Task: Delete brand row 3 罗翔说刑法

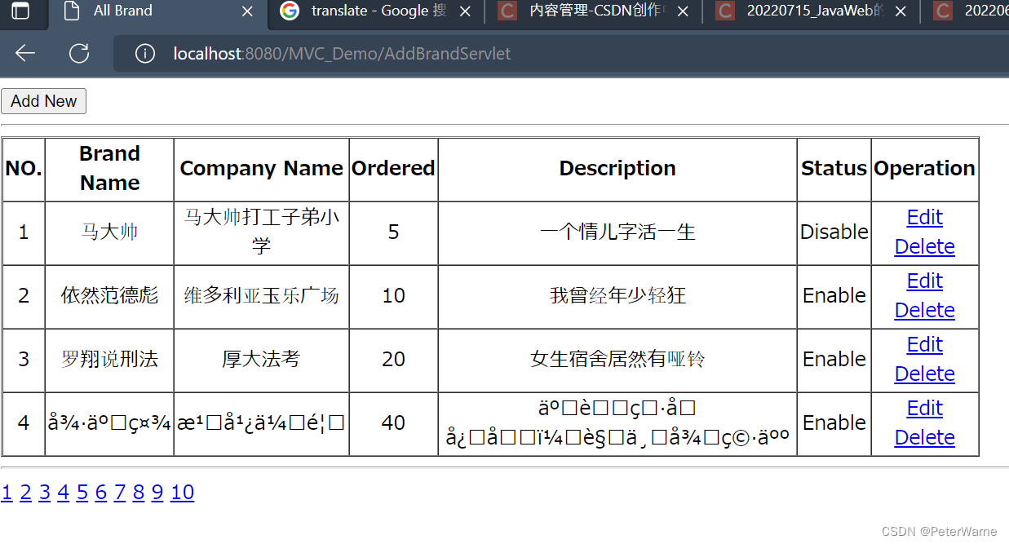Action: [x=924, y=374]
